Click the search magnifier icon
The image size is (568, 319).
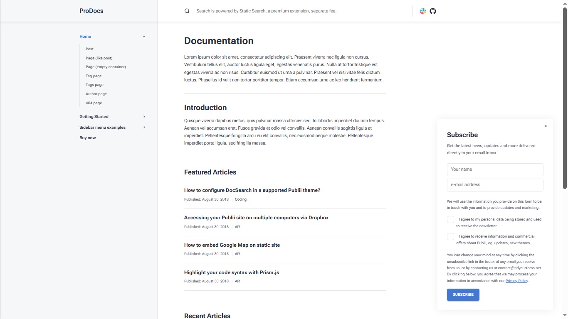(187, 11)
